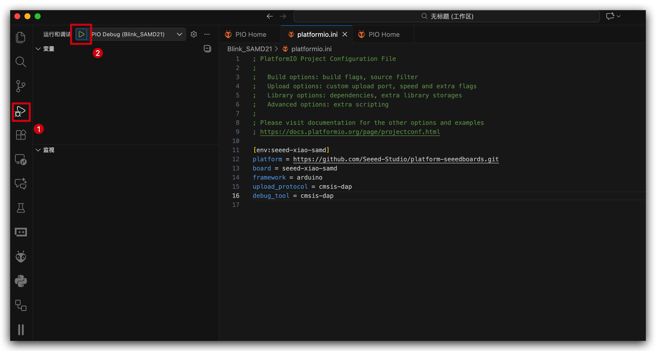Start debugging with green play button

pos(81,34)
